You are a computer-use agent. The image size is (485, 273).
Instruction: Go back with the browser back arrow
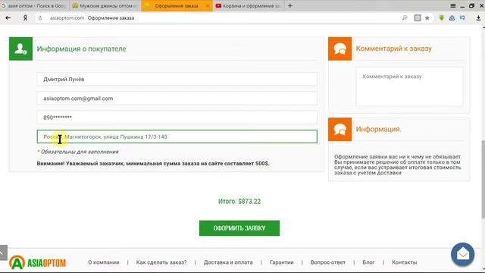(8, 18)
